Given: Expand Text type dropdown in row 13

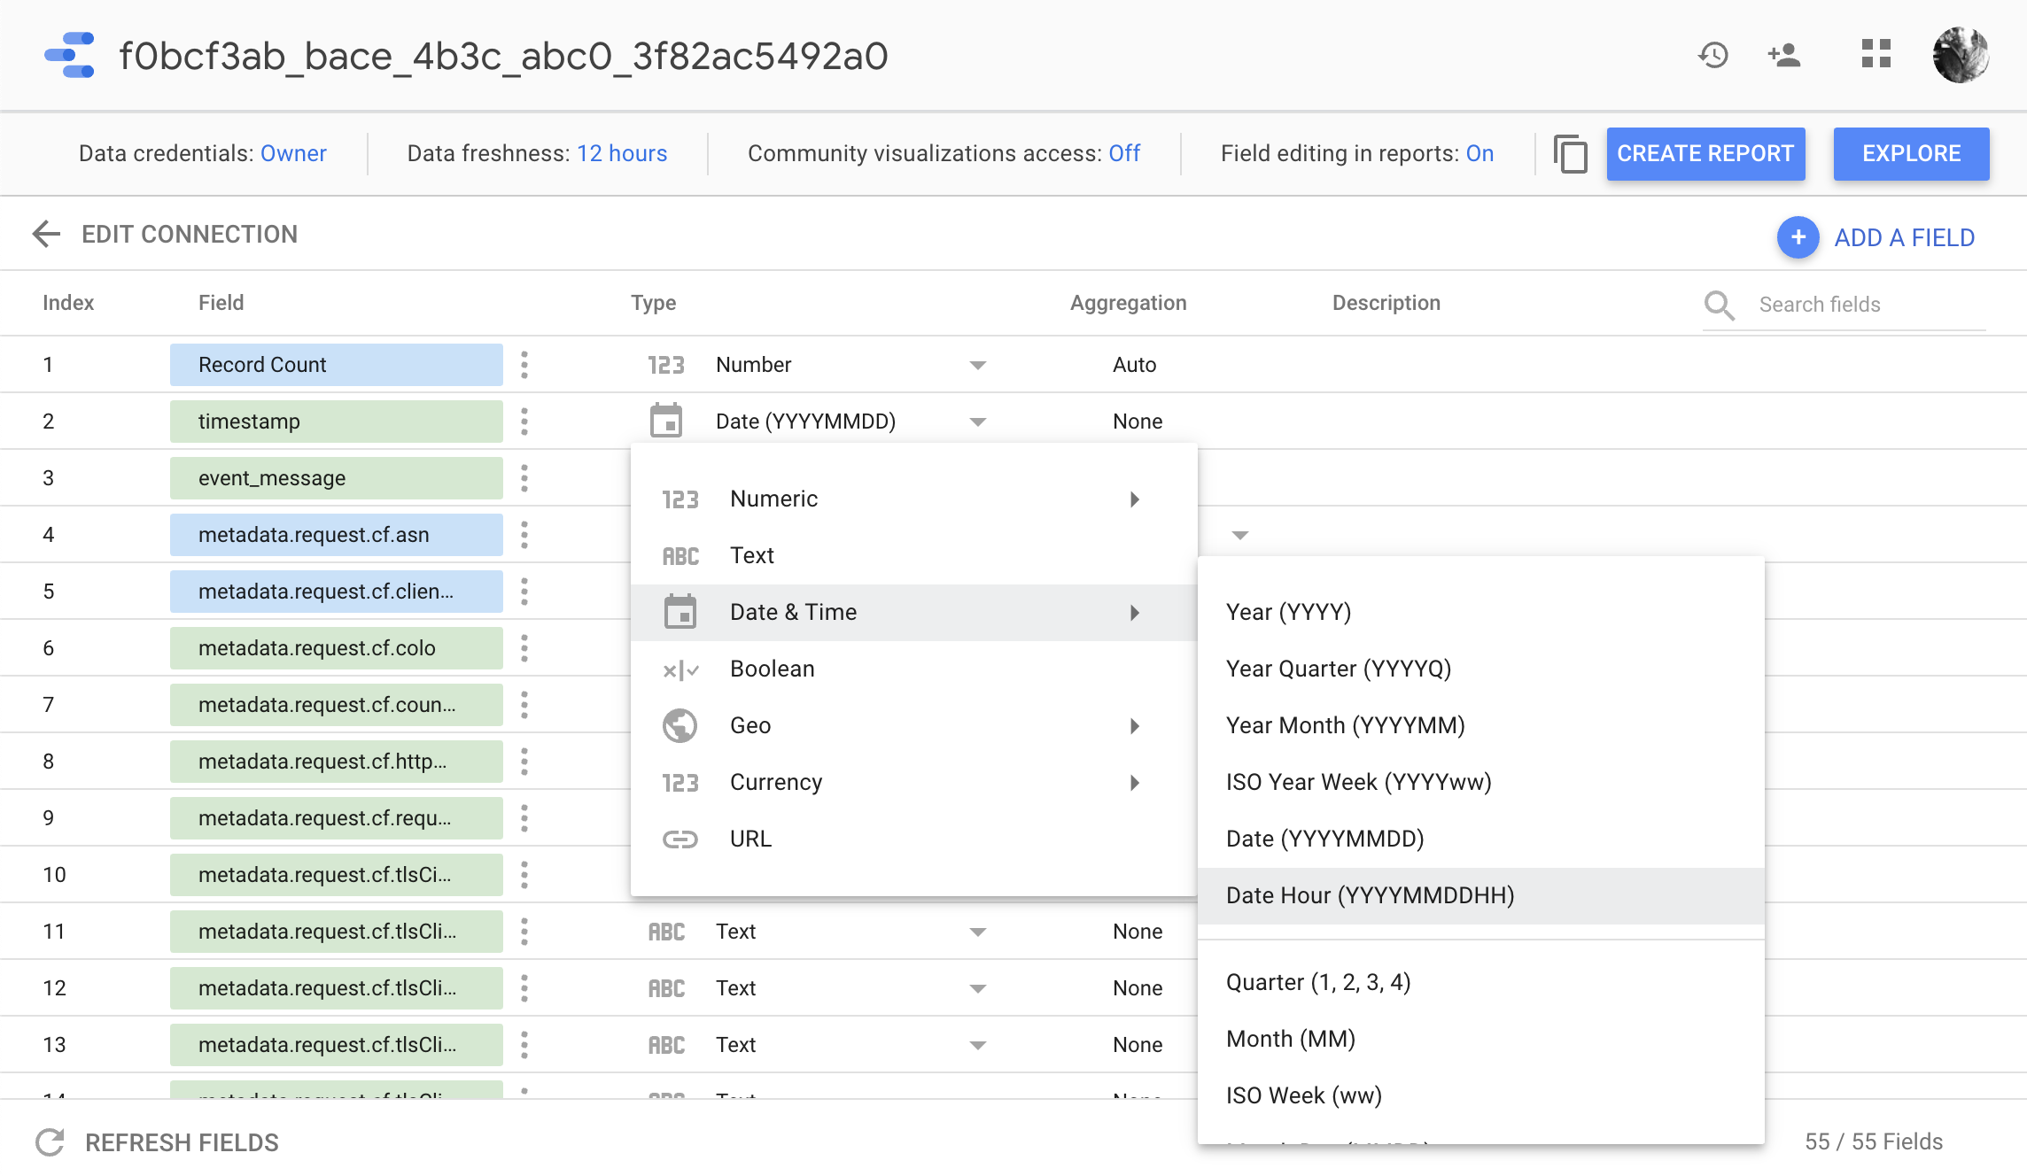Looking at the screenshot, I should click(978, 1046).
